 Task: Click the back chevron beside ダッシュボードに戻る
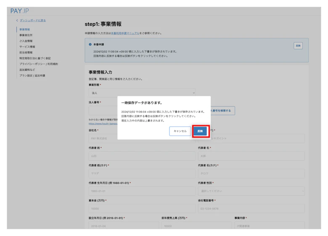click(x=17, y=21)
